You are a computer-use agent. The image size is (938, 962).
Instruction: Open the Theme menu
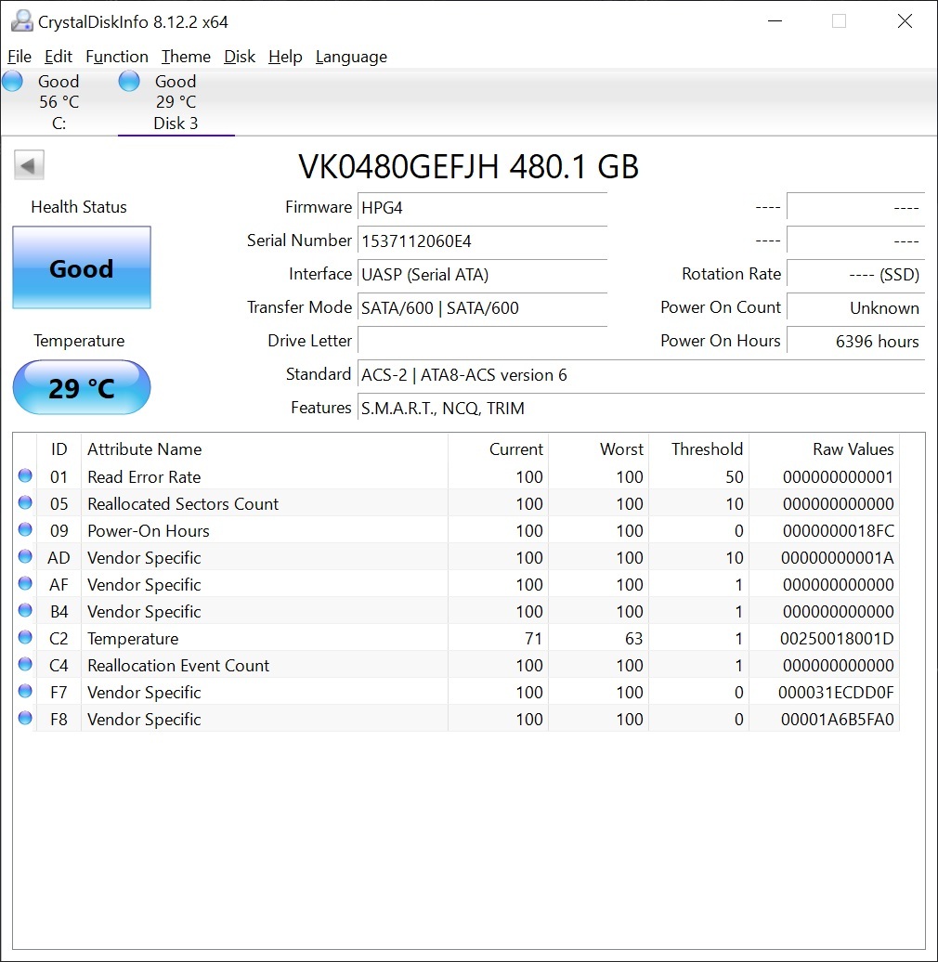[186, 57]
